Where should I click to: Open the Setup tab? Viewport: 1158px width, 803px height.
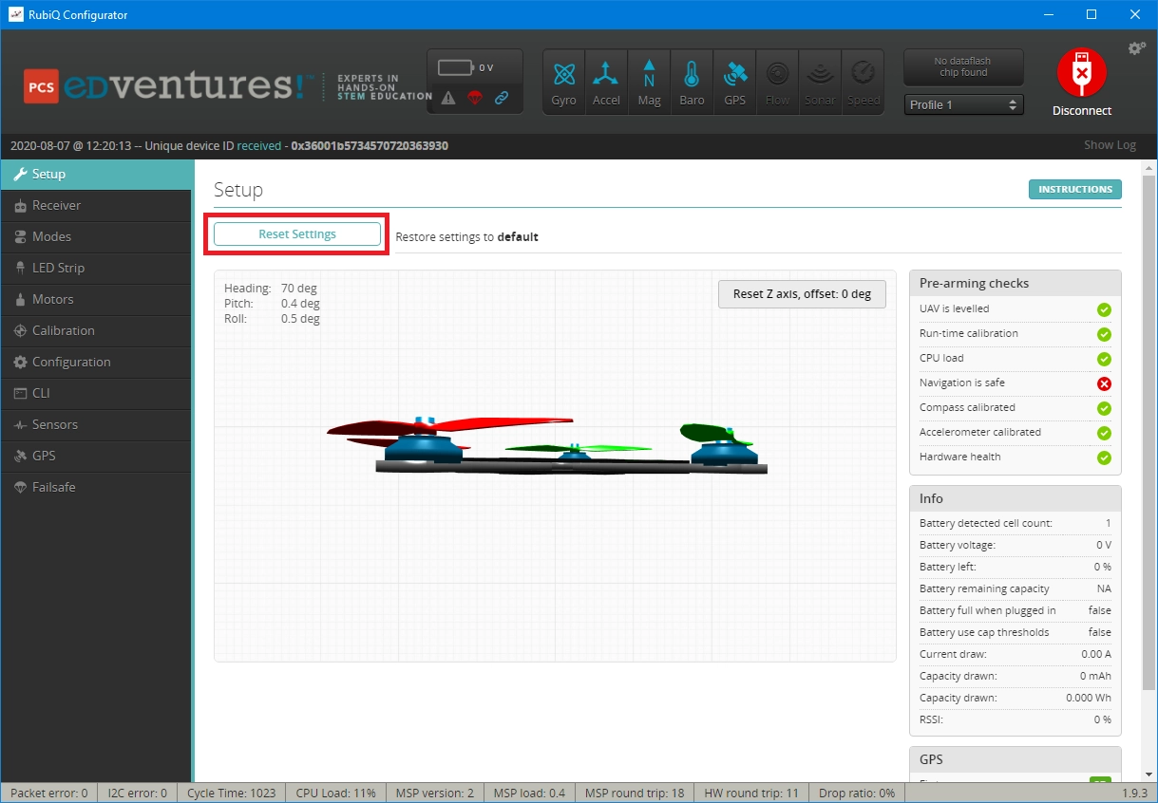[96, 174]
